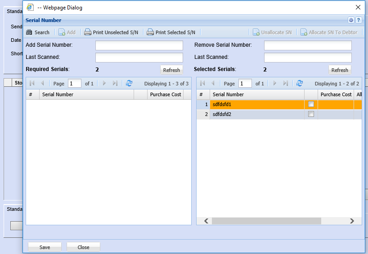Click Refresh button beside Required Serials
This screenshot has height=254, width=368.
pos(171,70)
